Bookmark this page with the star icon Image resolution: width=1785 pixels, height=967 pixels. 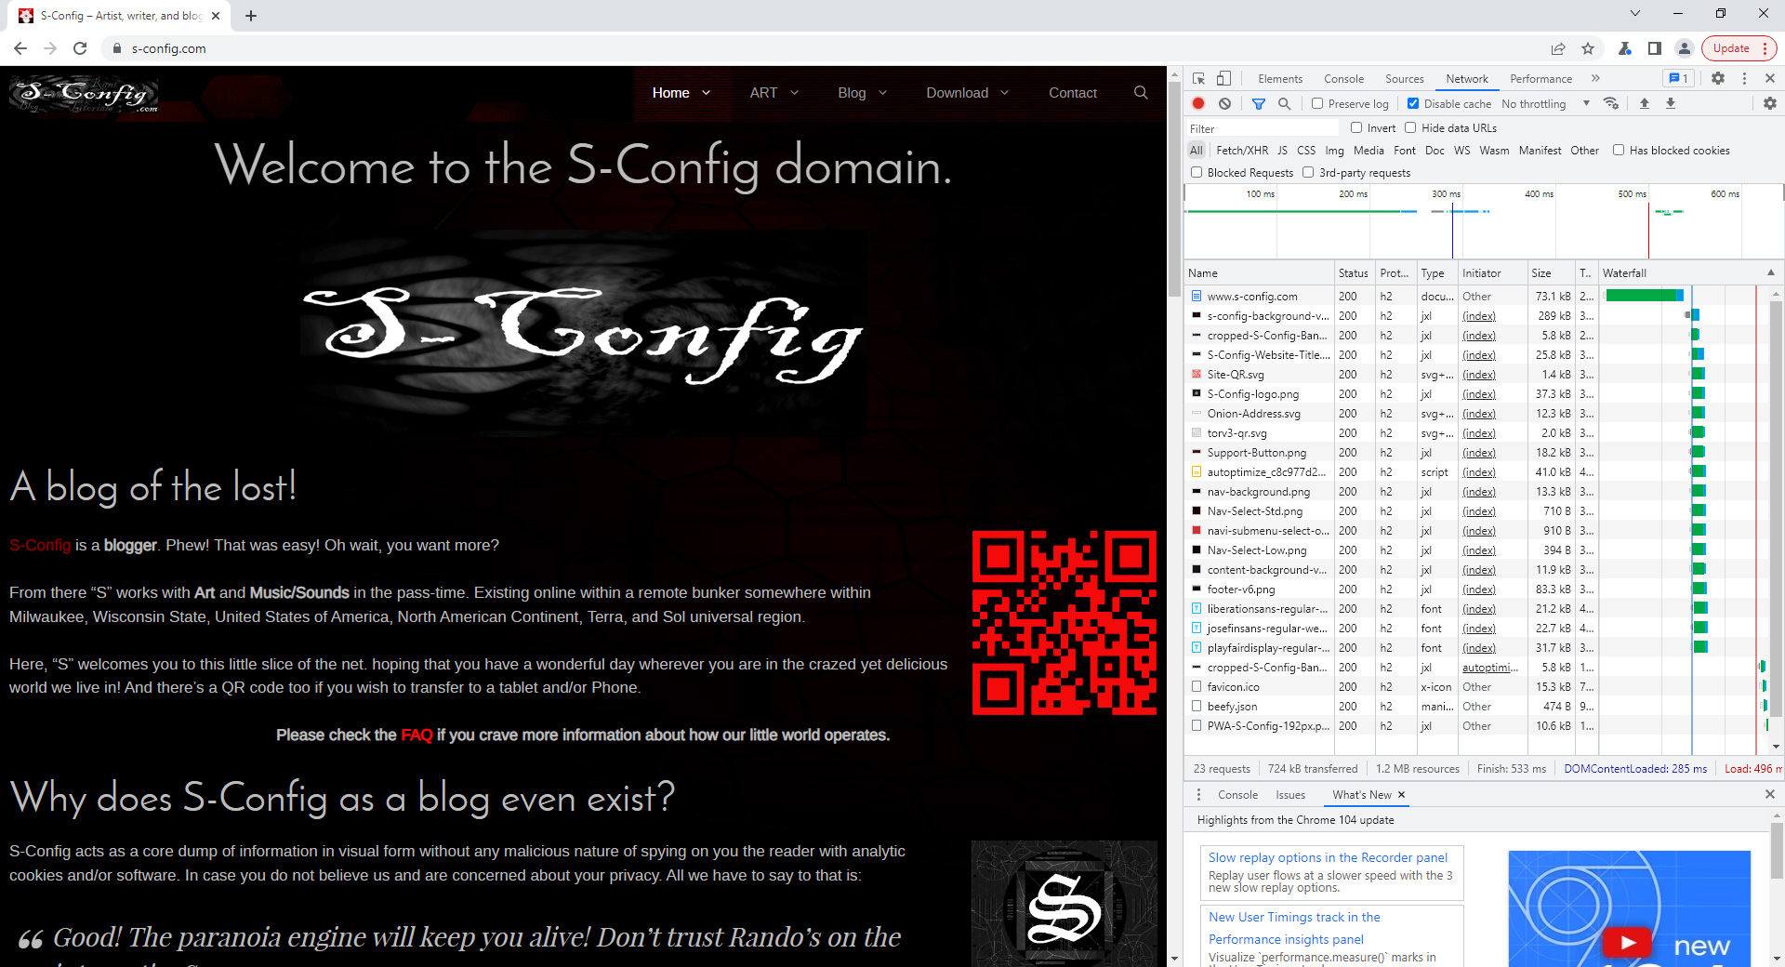tap(1588, 48)
